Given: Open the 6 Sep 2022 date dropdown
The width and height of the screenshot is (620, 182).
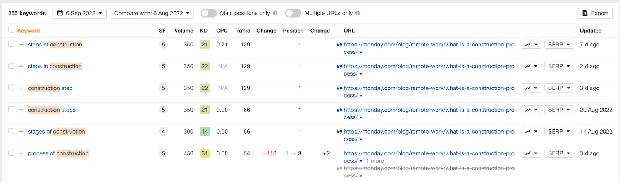Looking at the screenshot, I should tap(79, 13).
